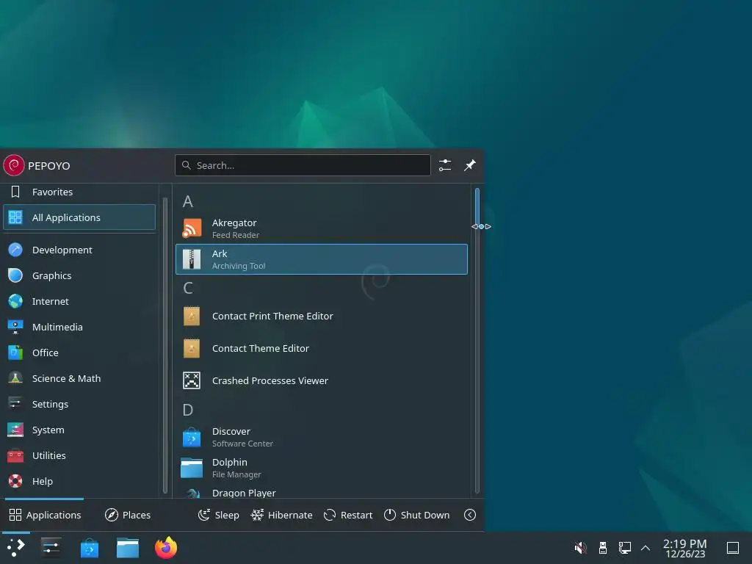Open the System category

[79, 430]
